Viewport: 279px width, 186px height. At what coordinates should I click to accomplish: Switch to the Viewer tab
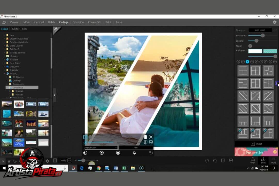point(14,22)
